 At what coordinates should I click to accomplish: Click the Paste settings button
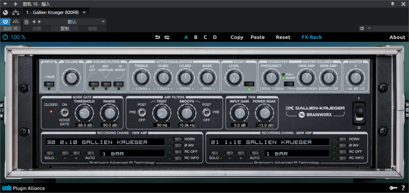coord(258,37)
